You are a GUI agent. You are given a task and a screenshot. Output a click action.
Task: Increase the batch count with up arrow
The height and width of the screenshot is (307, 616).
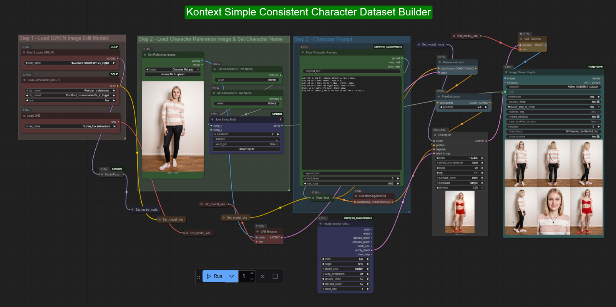(x=252, y=274)
